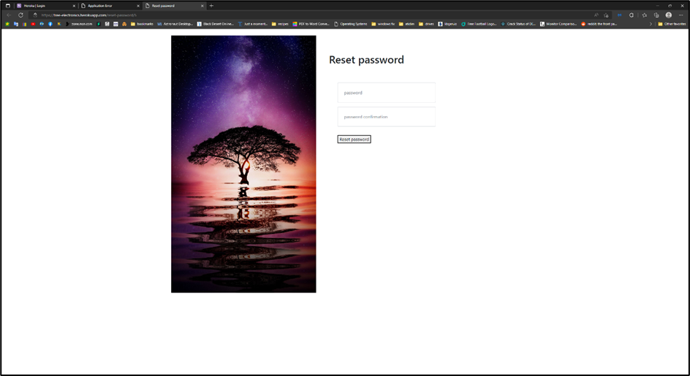Open the Facebook bookmark icon

pyautogui.click(x=50, y=24)
